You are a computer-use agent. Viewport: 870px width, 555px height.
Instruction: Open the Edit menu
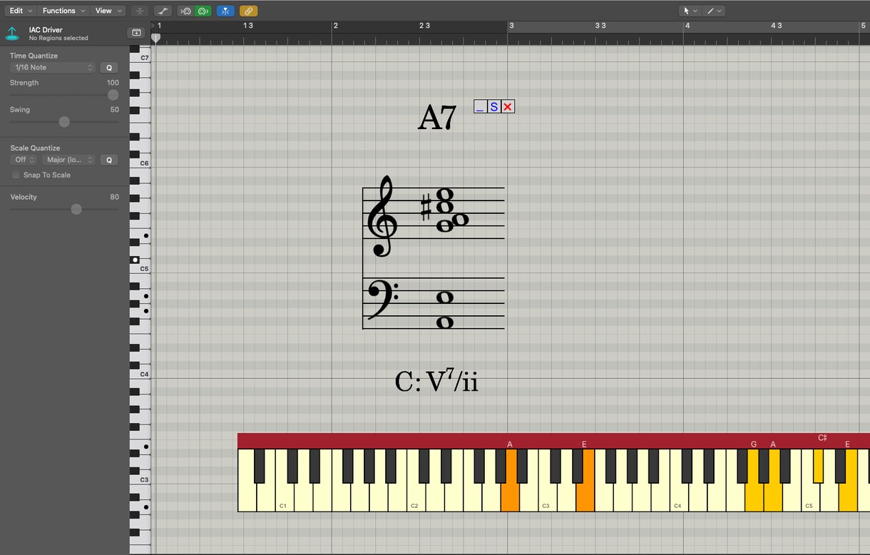pos(20,11)
